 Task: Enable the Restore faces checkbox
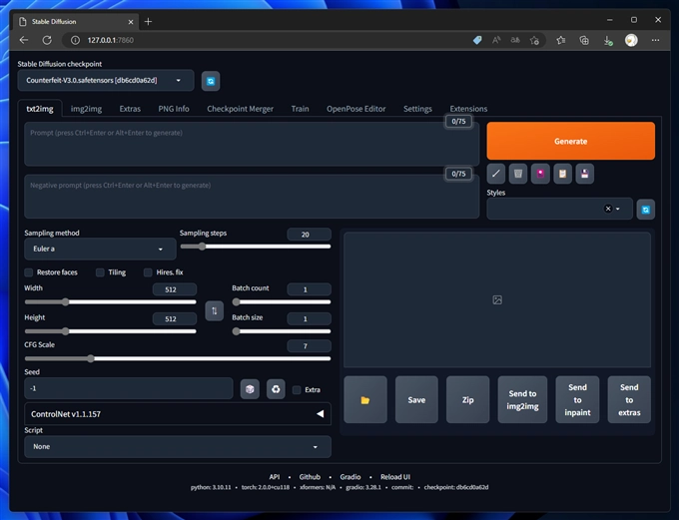point(29,272)
